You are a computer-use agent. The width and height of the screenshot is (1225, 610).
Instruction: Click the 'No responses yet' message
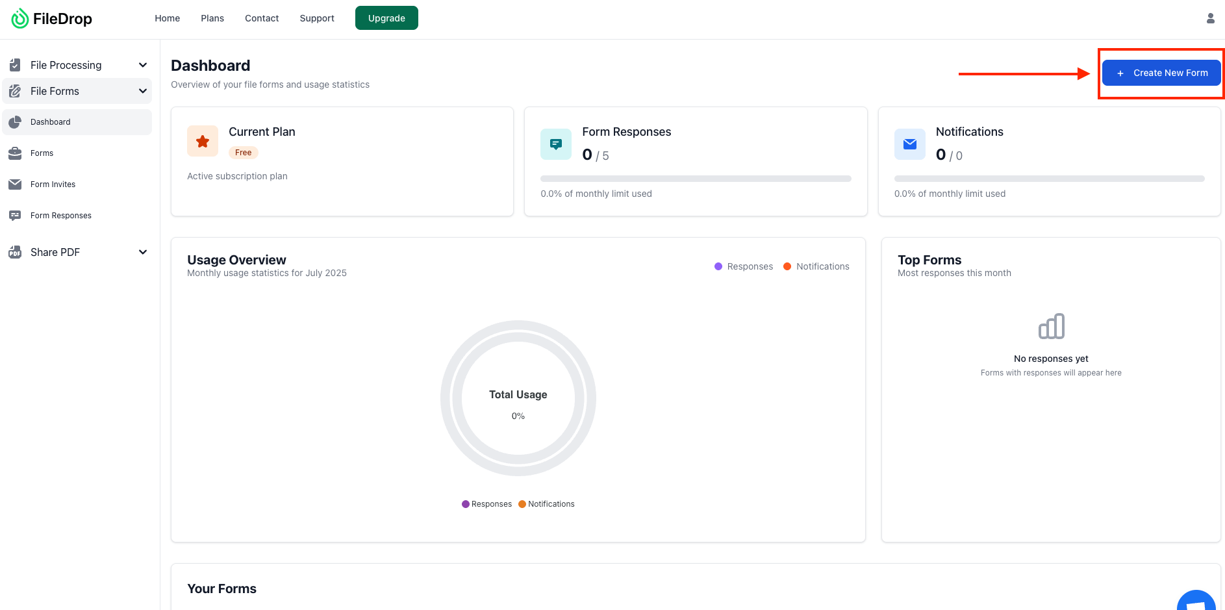1051,359
